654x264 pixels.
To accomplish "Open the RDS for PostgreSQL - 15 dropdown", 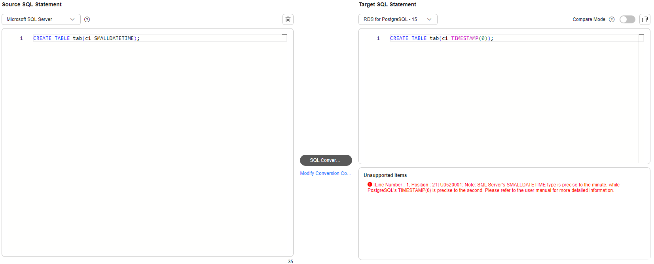I will click(x=398, y=19).
